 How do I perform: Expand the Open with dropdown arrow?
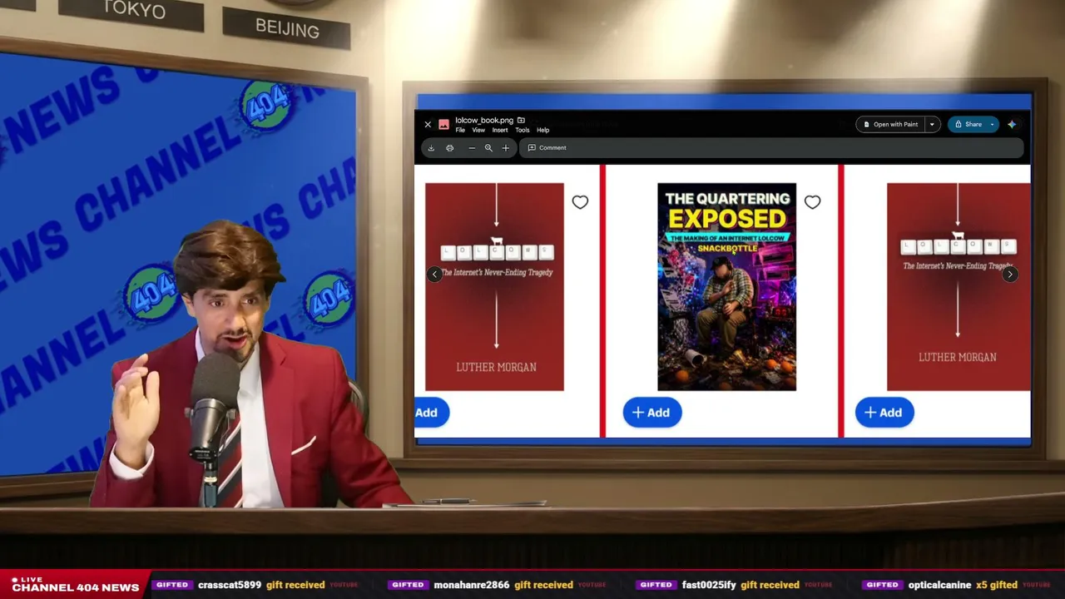point(932,125)
